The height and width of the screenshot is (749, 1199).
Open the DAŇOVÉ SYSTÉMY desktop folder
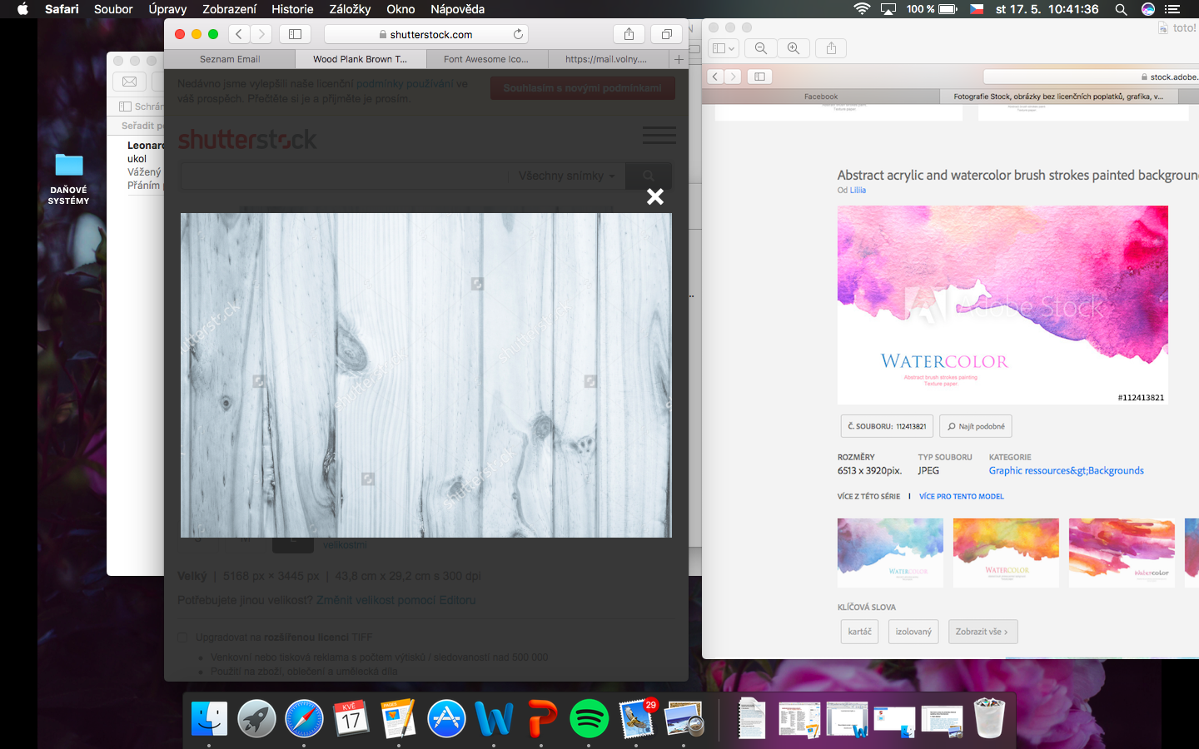(x=68, y=166)
